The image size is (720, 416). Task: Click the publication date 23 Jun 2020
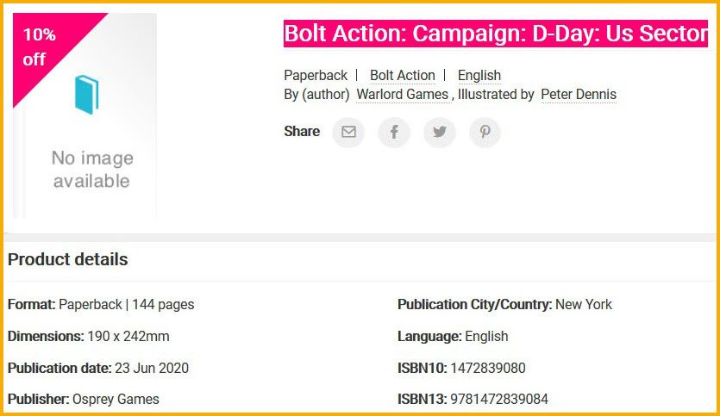click(152, 368)
